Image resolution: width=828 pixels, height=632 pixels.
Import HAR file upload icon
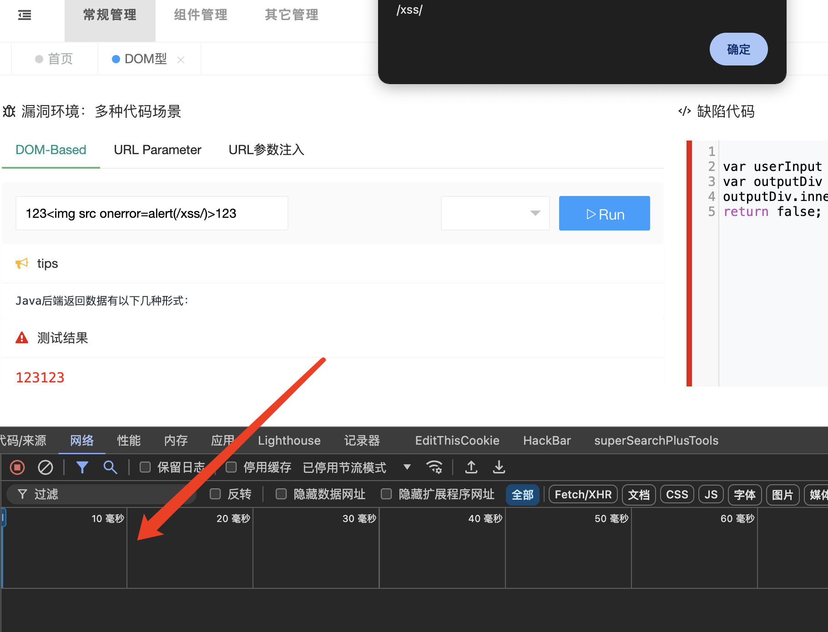coord(471,467)
